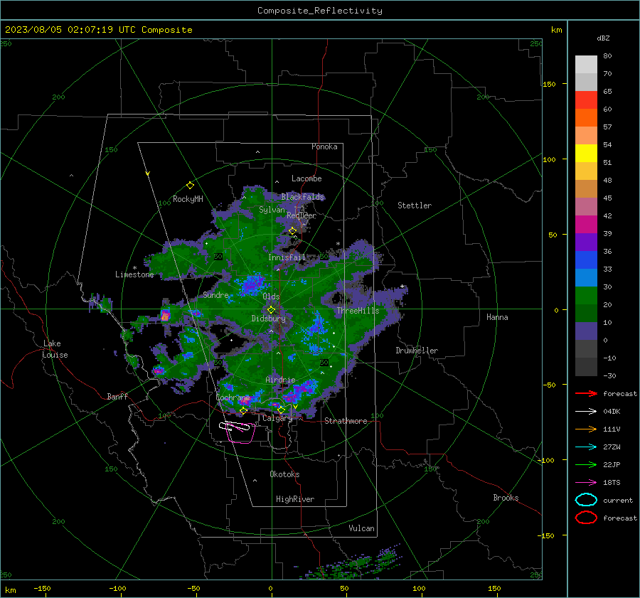
Task: Click the cyan current ellipse in legend
Action: pyautogui.click(x=586, y=500)
